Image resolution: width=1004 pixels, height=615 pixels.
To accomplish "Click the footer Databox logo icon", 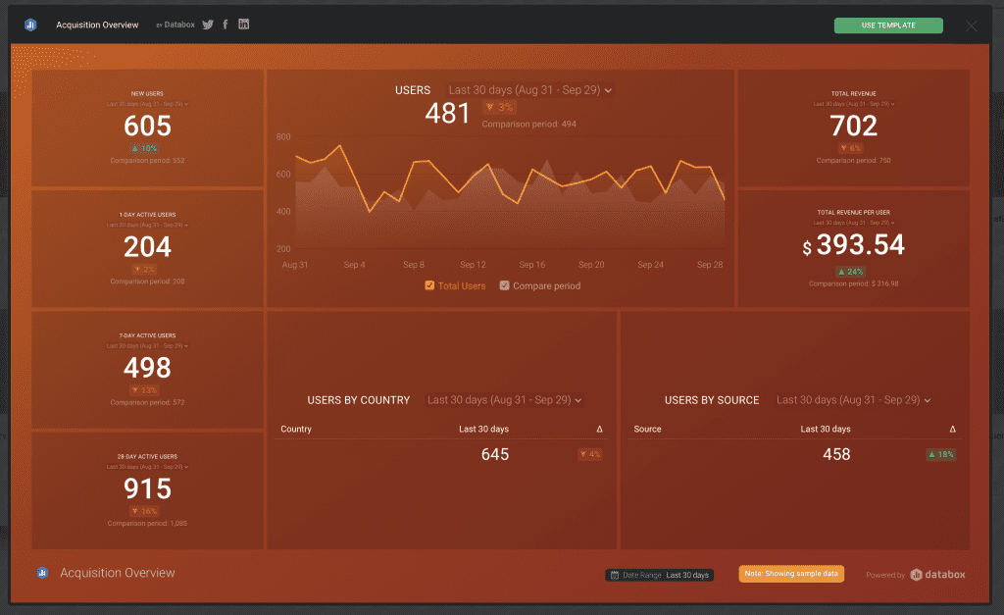I will 42,573.
